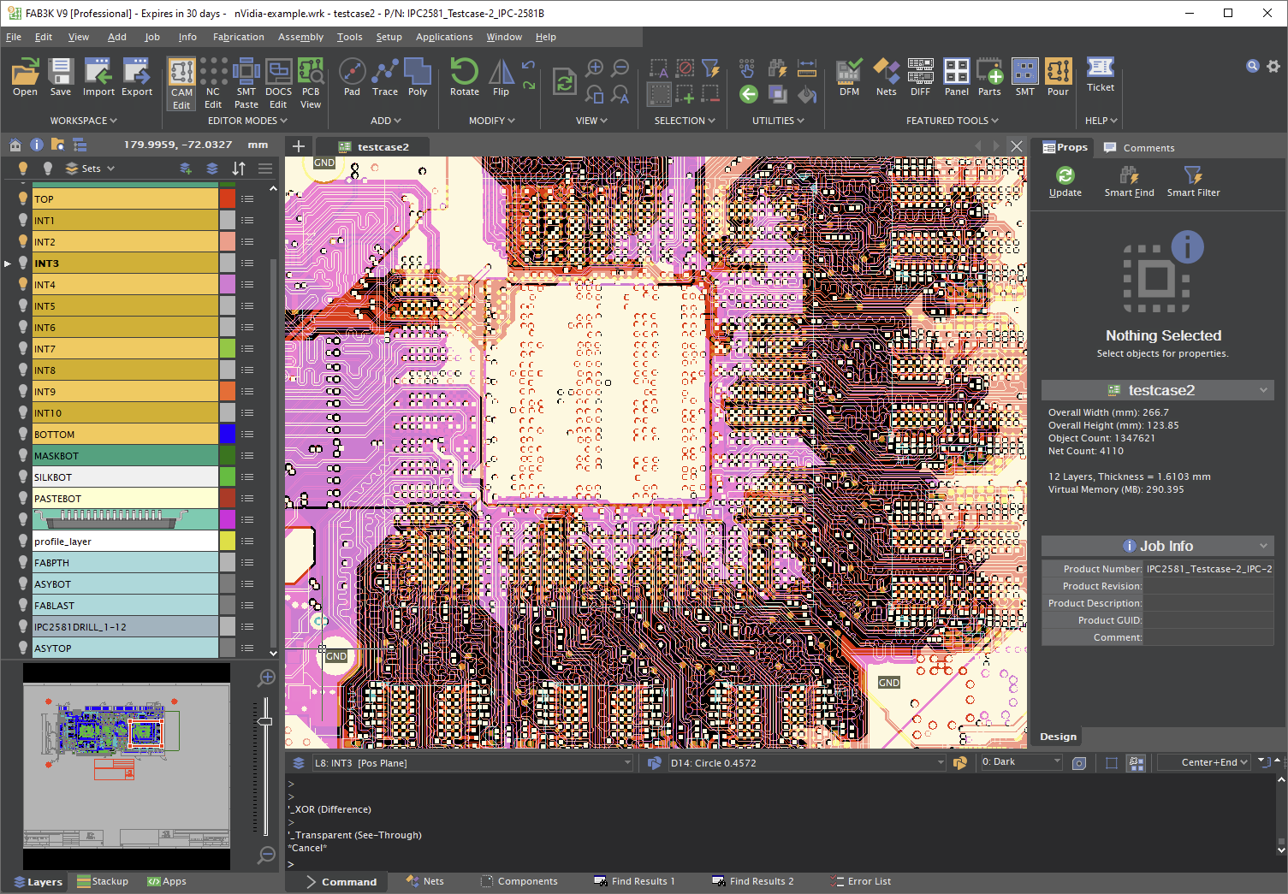Open SMT Paste editor mode
The width and height of the screenshot is (1288, 894).
pos(246,84)
